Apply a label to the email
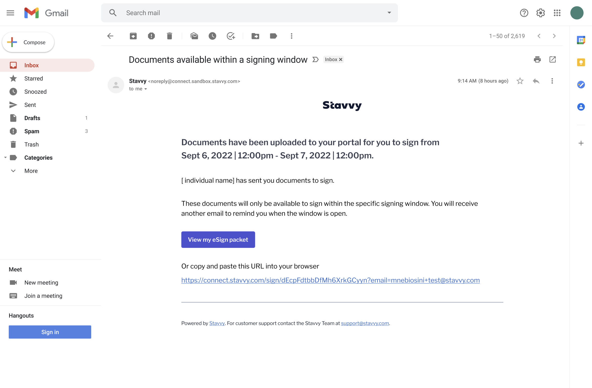This screenshot has width=592, height=388. coord(273,36)
